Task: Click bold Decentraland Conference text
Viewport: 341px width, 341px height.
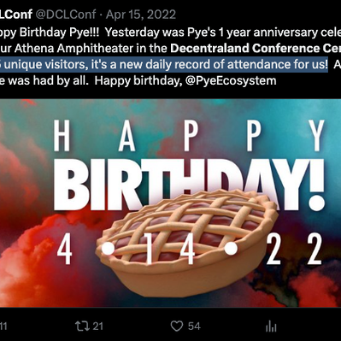Action: point(256,48)
